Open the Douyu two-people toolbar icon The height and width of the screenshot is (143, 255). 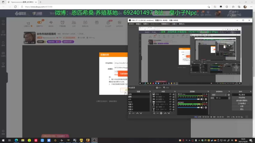point(74,22)
